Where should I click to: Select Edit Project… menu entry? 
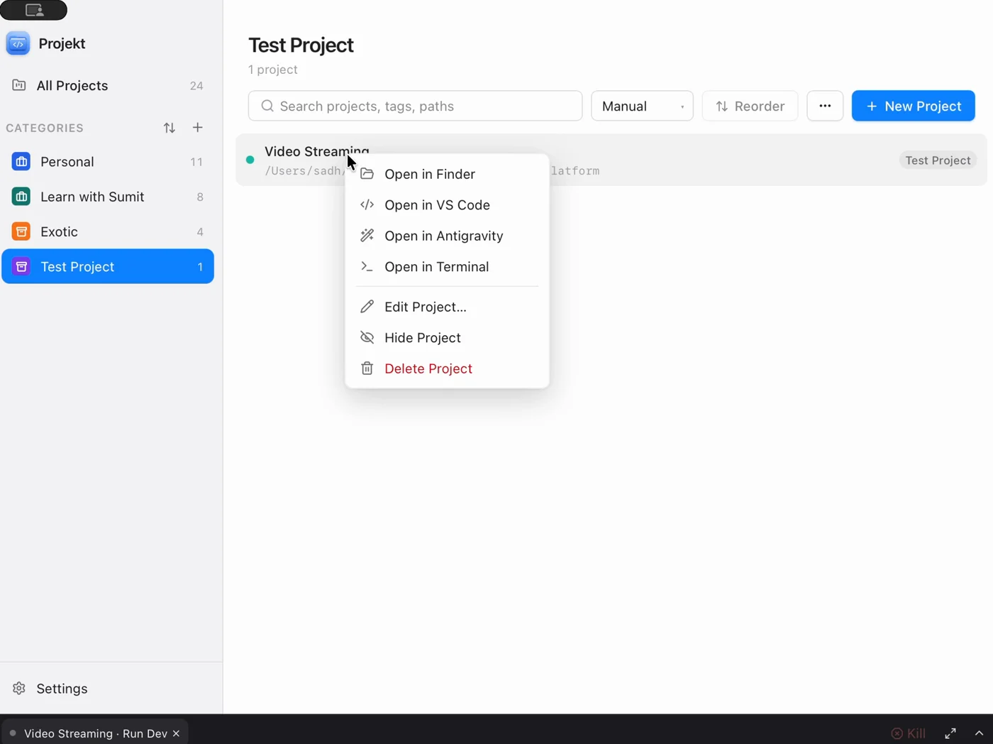coord(447,307)
